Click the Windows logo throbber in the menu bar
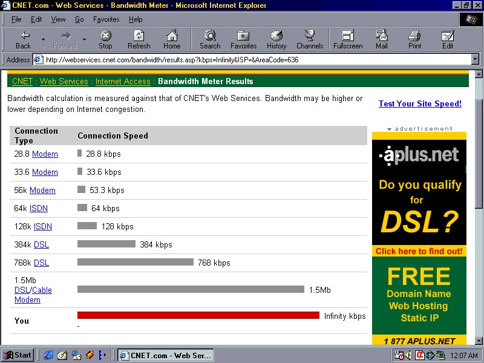This screenshot has width=484, height=363. [471, 19]
